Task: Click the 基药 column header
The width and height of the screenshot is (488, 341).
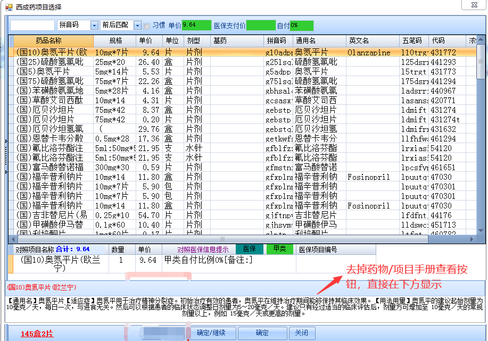Action: point(237,41)
